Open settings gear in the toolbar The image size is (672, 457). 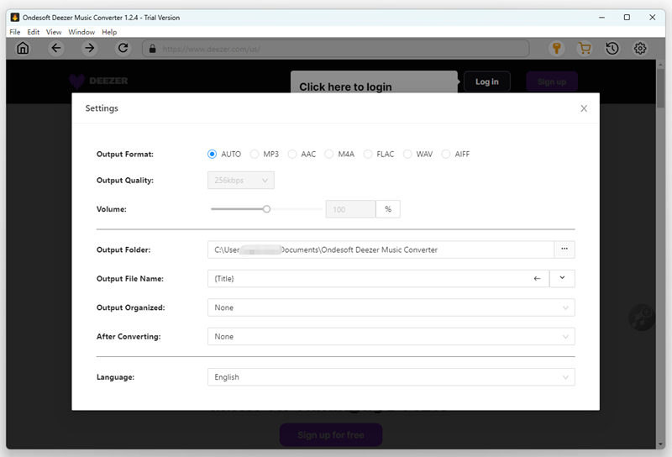click(x=640, y=49)
